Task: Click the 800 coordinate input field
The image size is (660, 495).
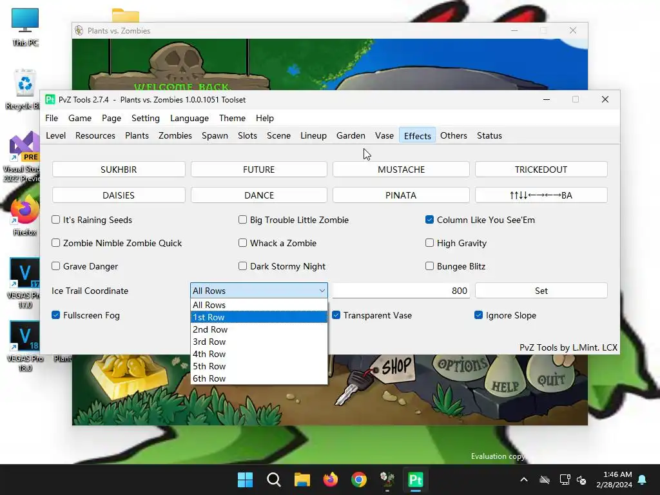Action: 401,291
